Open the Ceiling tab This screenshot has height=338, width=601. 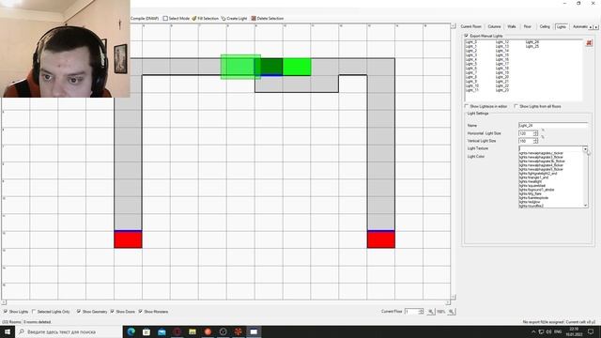coord(545,27)
